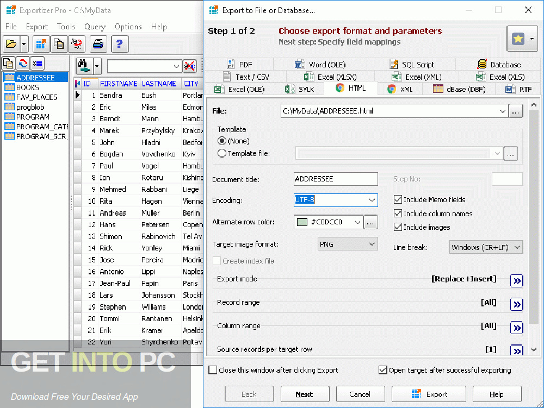Open the Query menu in Exportizer Pro

pos(95,27)
